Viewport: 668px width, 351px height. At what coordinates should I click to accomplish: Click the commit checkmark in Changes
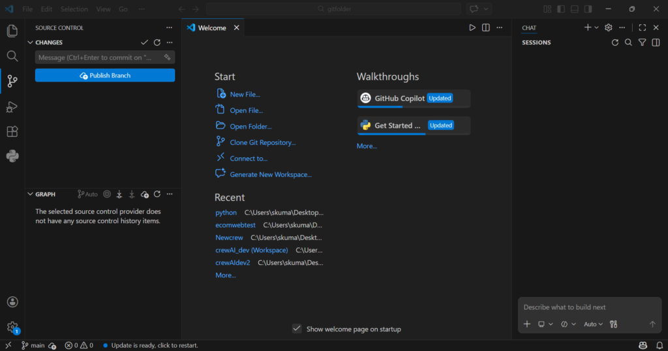(x=144, y=42)
